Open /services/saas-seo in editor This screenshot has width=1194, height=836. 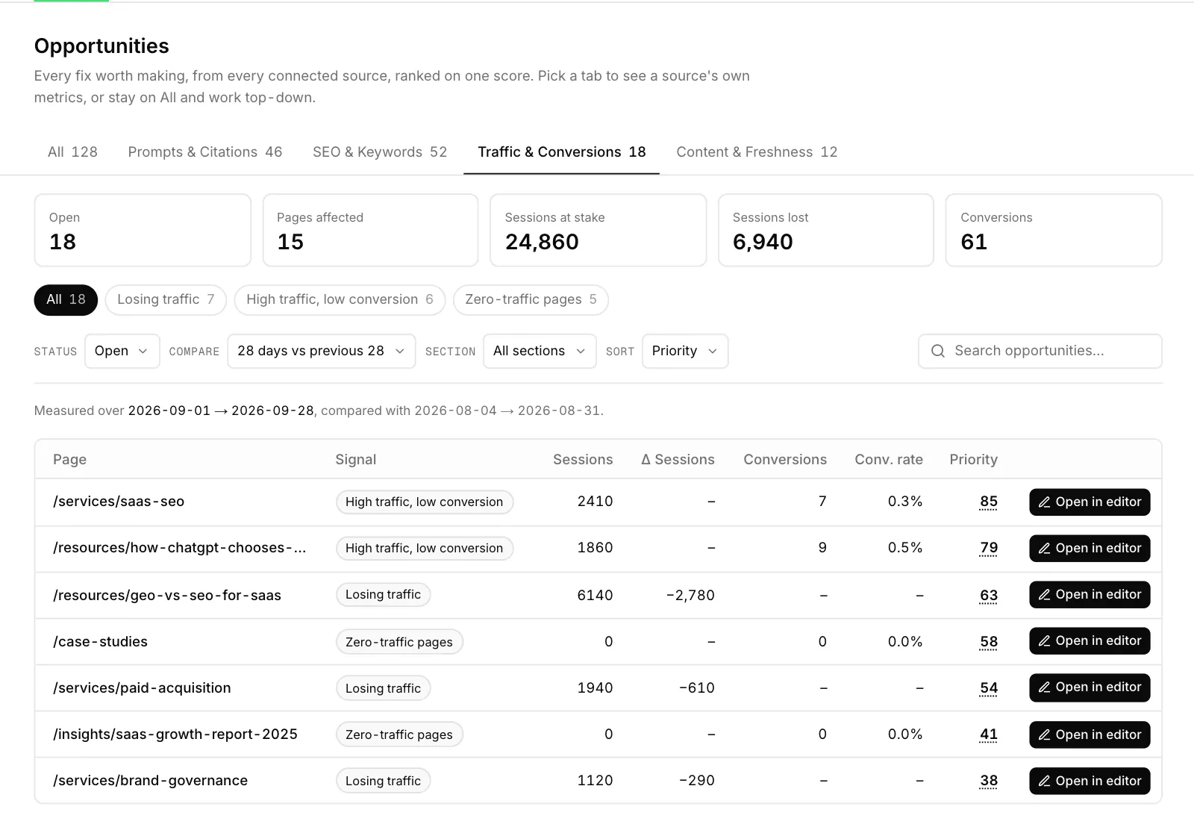click(1090, 502)
